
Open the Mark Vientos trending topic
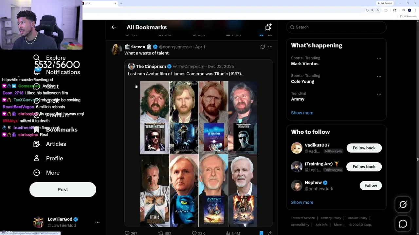click(x=305, y=64)
